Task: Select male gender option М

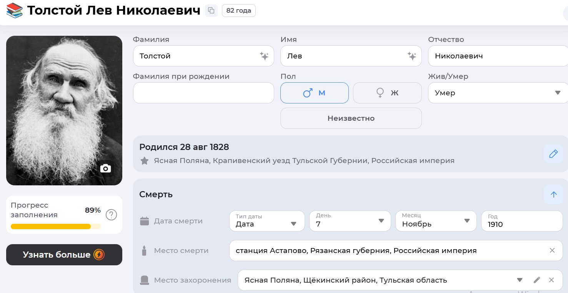Action: click(315, 93)
